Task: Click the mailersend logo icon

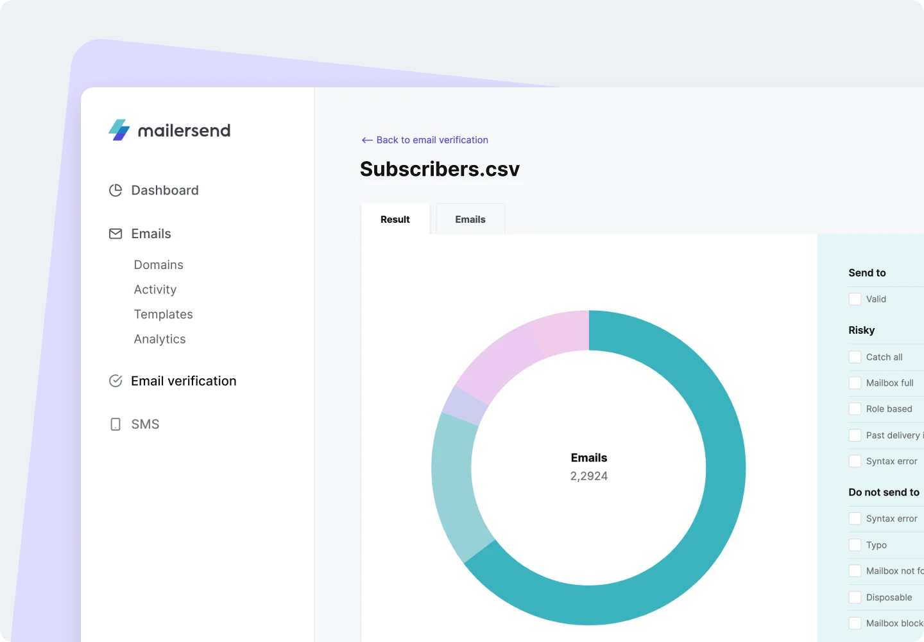Action: coord(119,130)
